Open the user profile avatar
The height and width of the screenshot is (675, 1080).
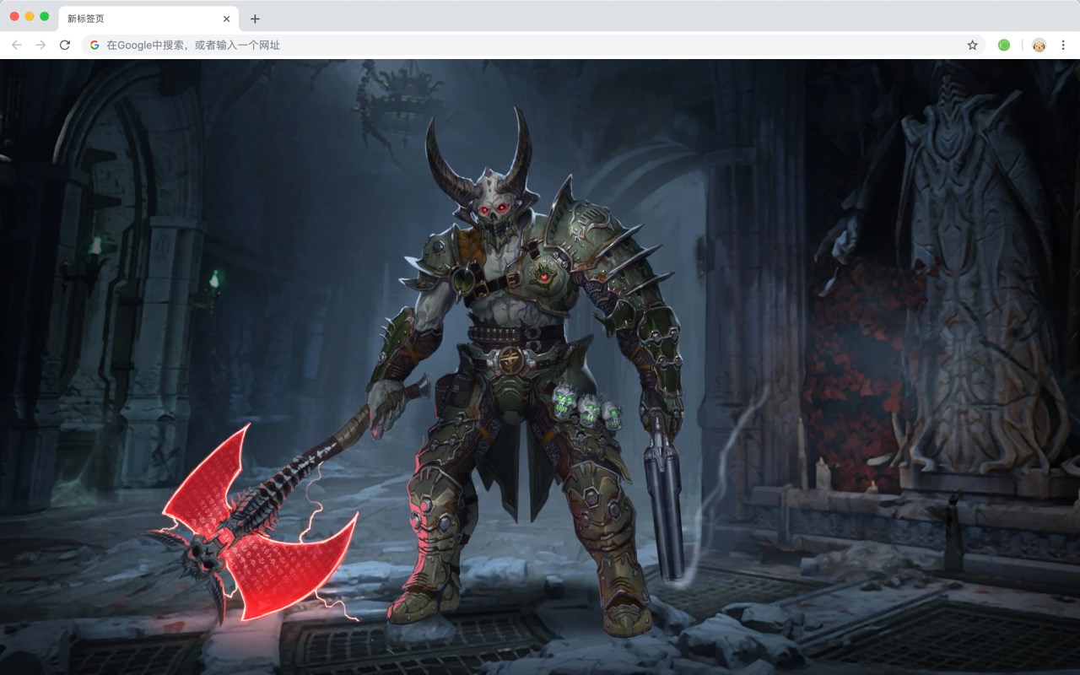(1039, 45)
